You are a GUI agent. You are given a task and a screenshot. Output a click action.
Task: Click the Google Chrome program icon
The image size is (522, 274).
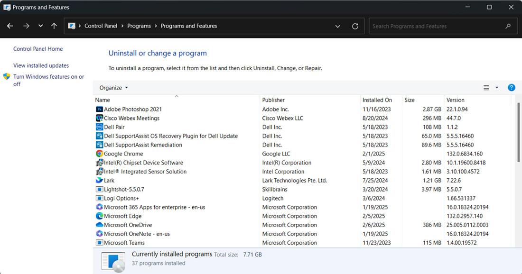pyautogui.click(x=99, y=154)
